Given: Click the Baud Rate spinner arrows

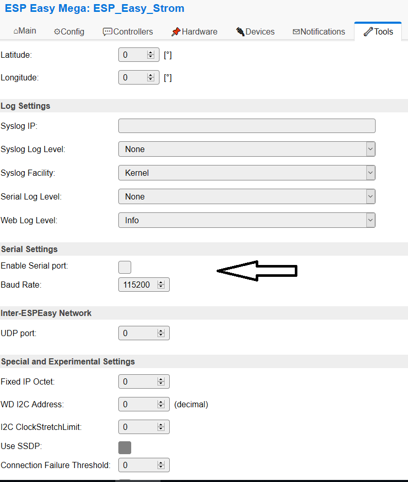Looking at the screenshot, I should [161, 285].
